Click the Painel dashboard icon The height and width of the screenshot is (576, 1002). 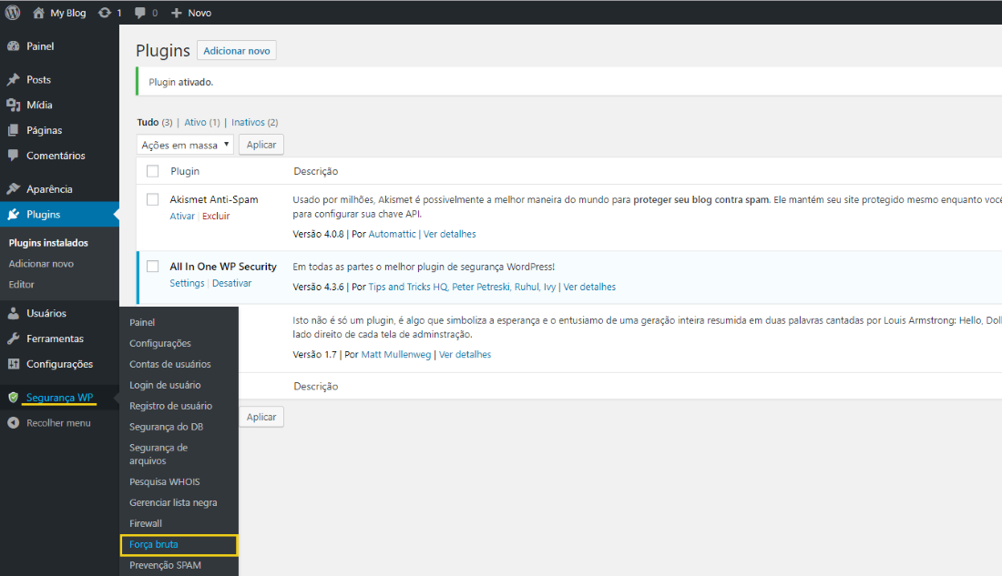tap(14, 46)
